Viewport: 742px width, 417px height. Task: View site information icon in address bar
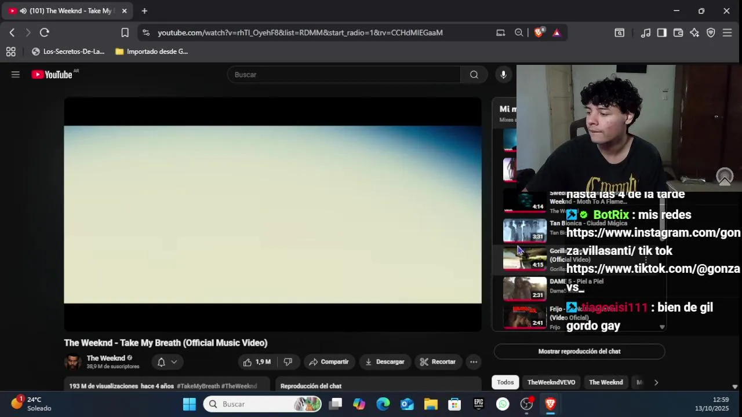[146, 32]
